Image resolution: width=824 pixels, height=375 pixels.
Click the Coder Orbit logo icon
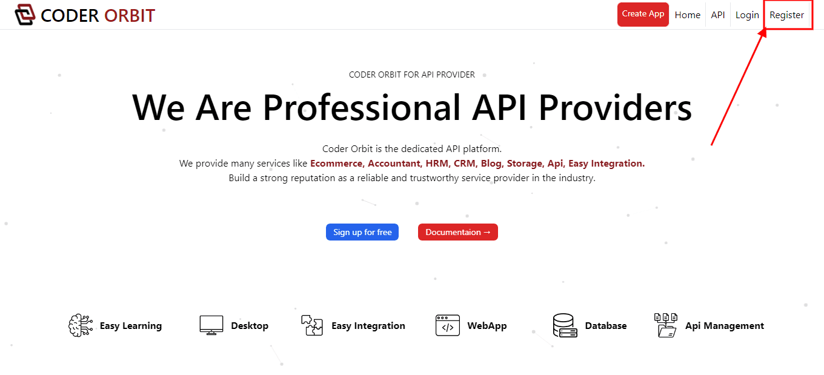(x=25, y=15)
